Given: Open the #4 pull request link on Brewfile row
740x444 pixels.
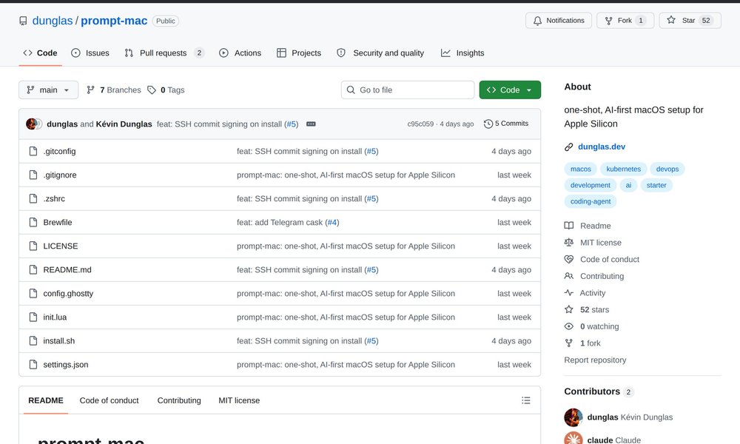Looking at the screenshot, I should pos(332,222).
